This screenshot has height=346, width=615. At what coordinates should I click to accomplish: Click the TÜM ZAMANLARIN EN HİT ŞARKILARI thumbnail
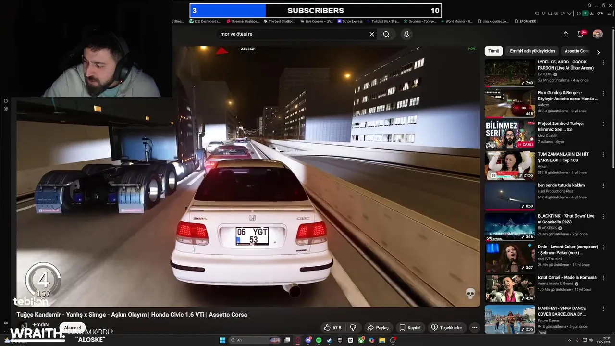click(510, 165)
